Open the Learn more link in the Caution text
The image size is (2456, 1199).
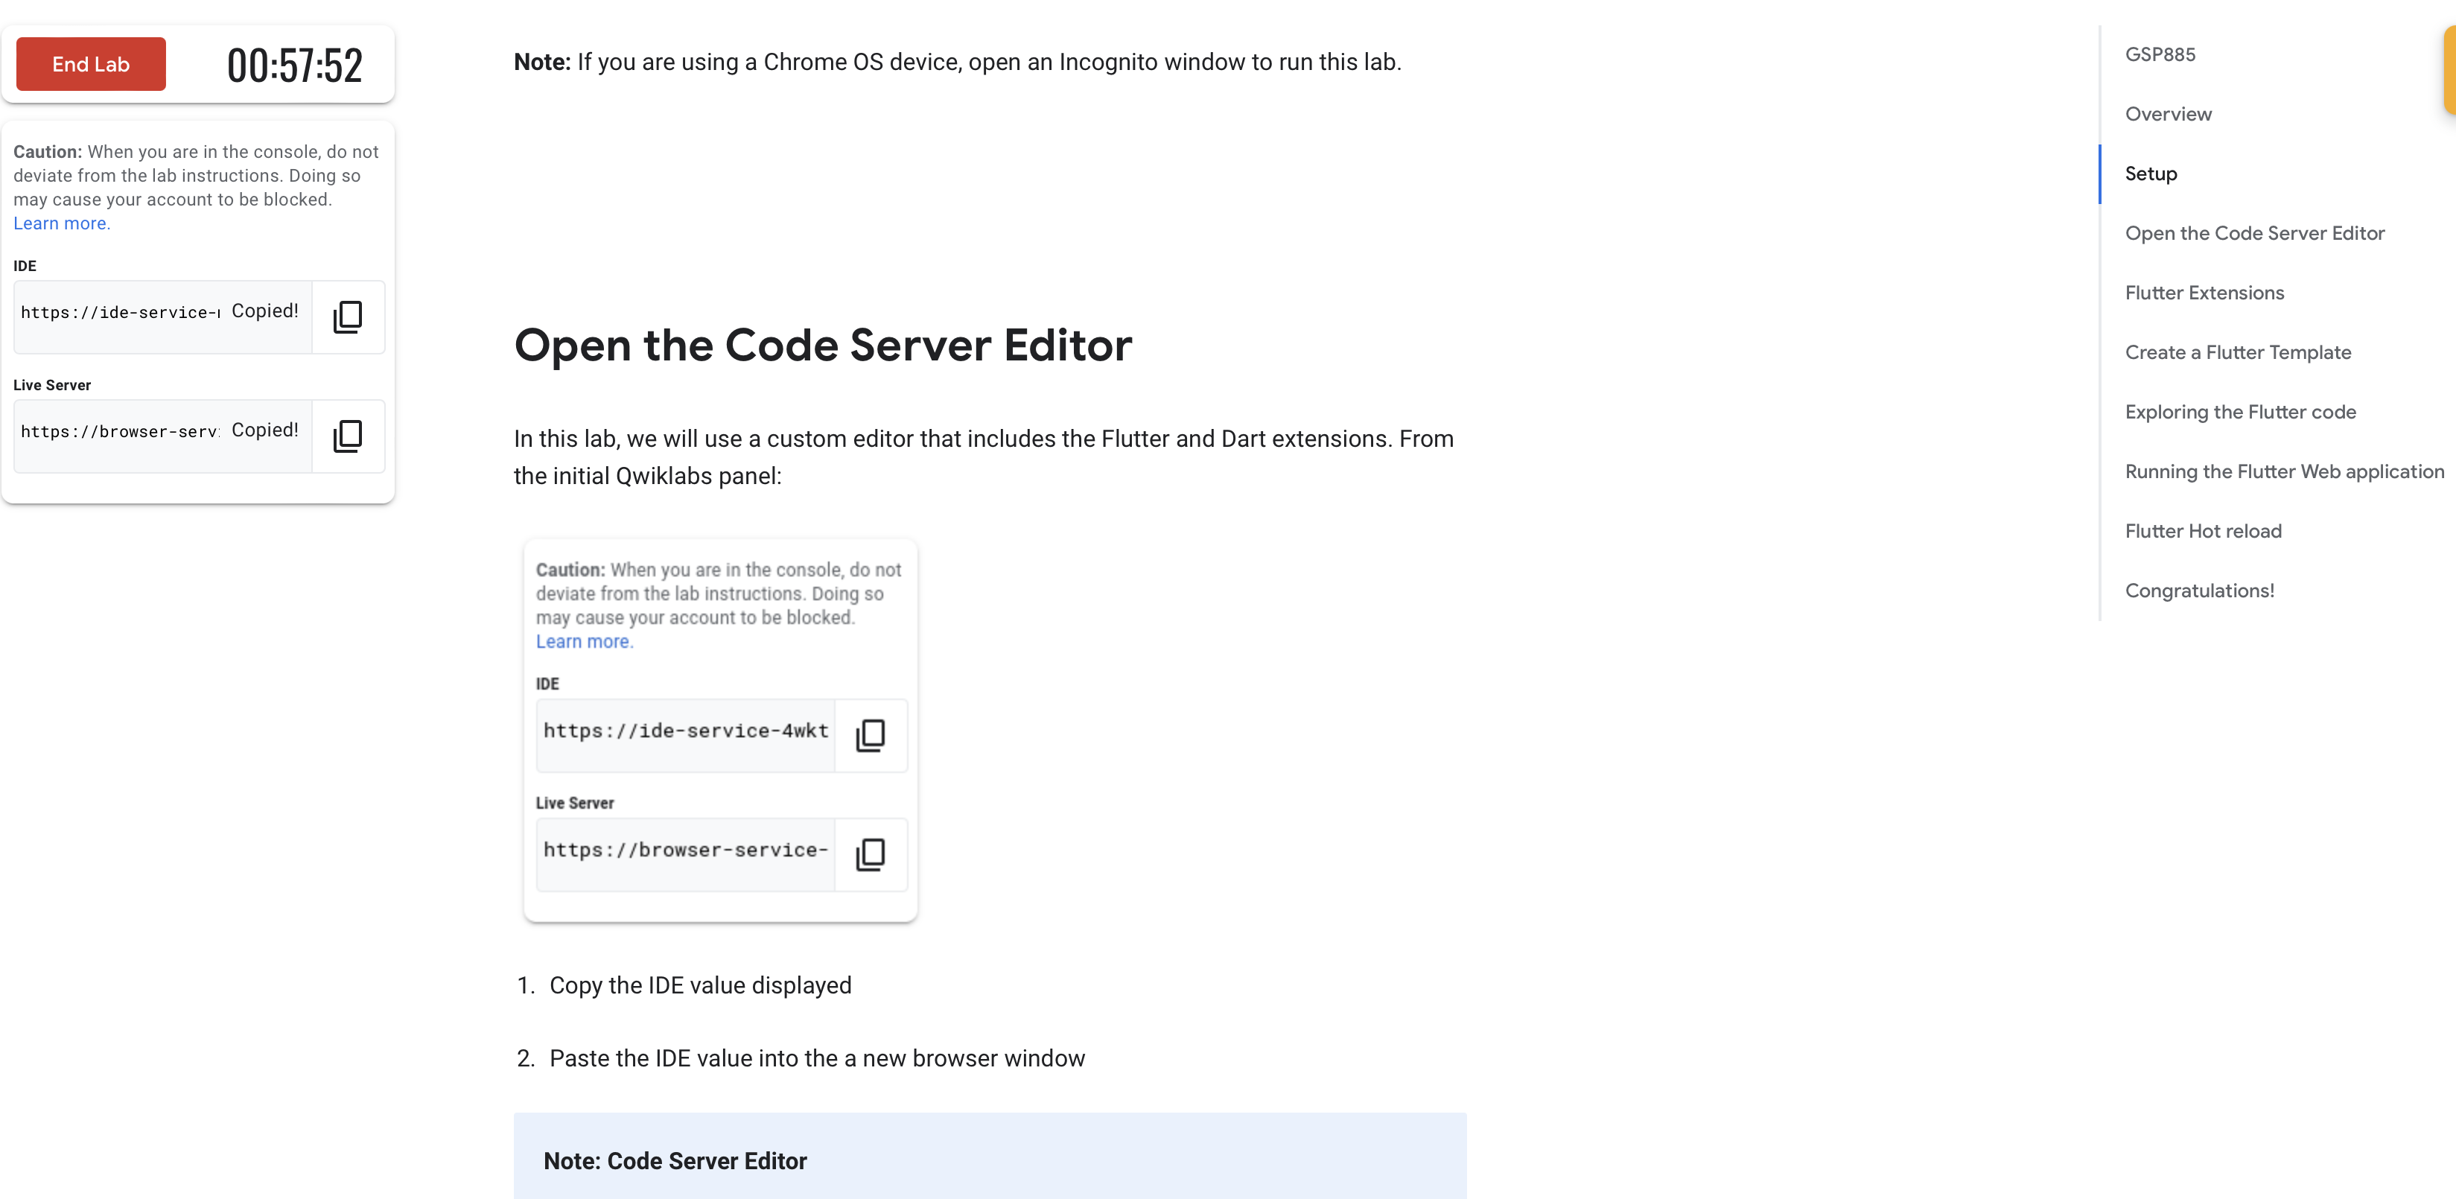point(61,223)
